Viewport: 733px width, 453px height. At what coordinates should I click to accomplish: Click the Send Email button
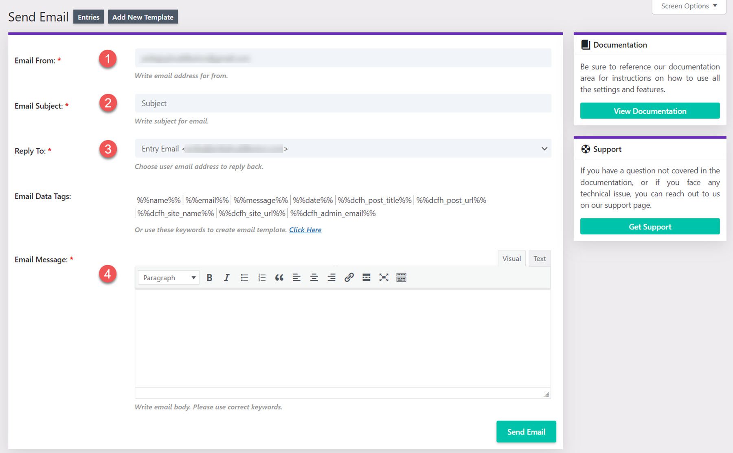tap(526, 431)
